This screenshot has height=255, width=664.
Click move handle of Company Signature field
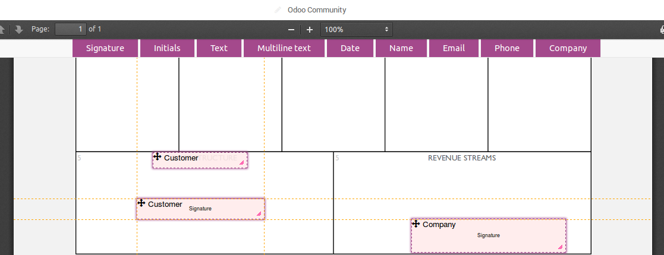click(x=416, y=223)
